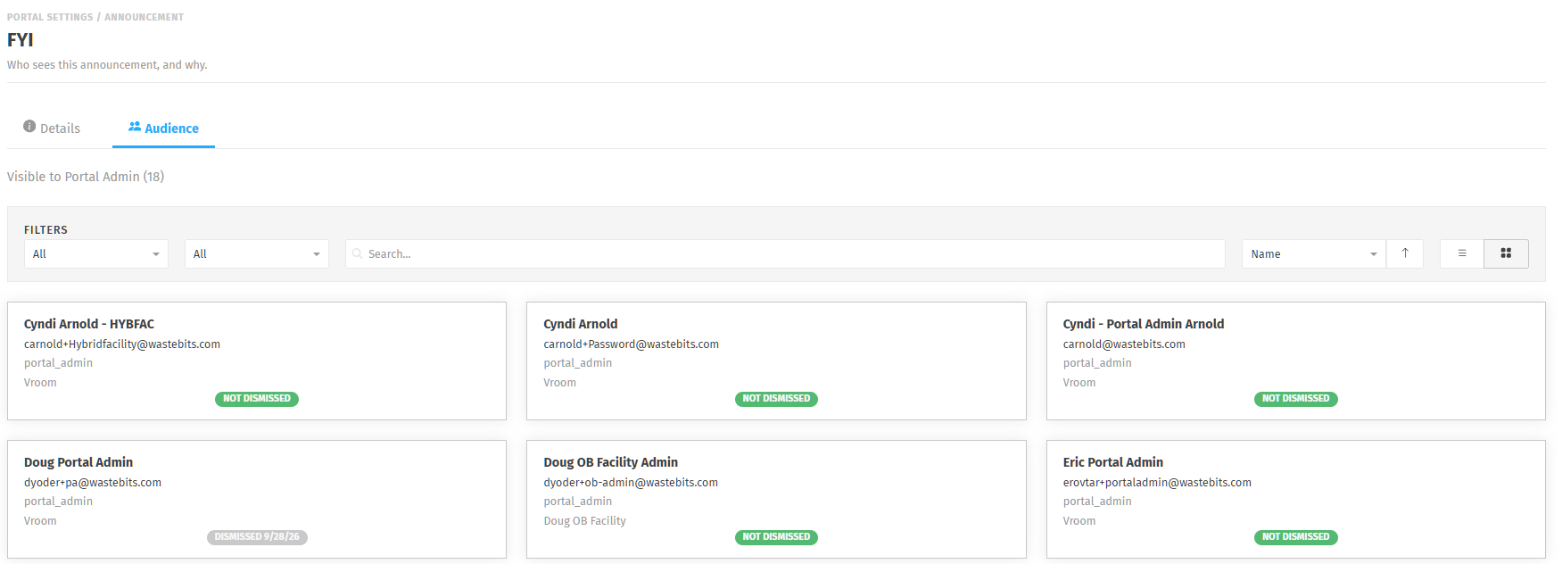Click Vroom under Doug Portal Admin

click(40, 521)
